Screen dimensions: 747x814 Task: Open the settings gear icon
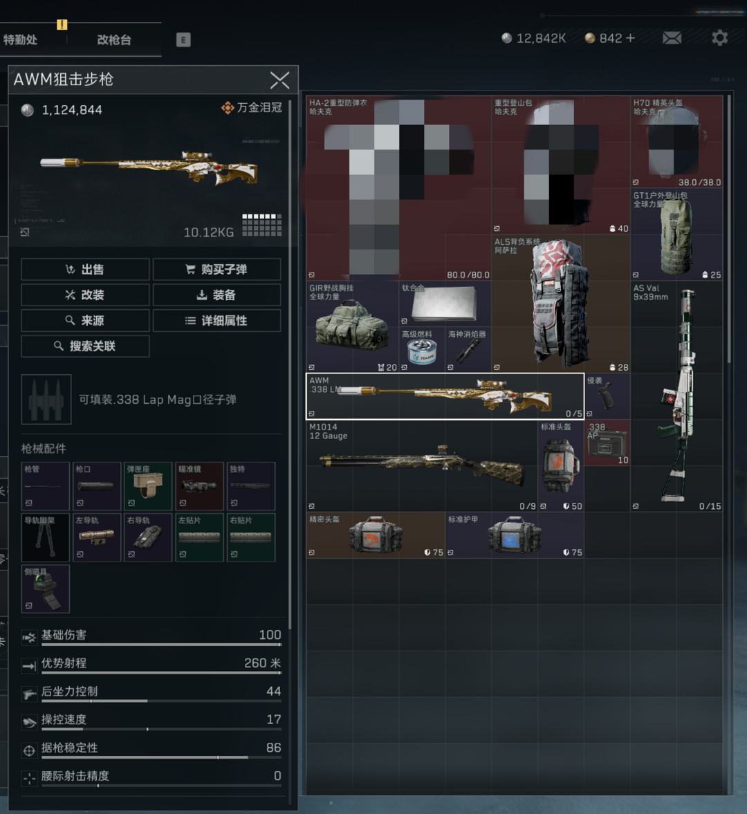719,38
